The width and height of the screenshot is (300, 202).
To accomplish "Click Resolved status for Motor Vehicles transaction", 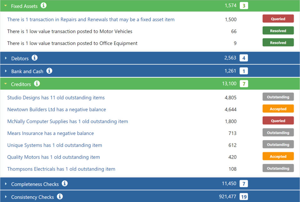I will 278,31.
